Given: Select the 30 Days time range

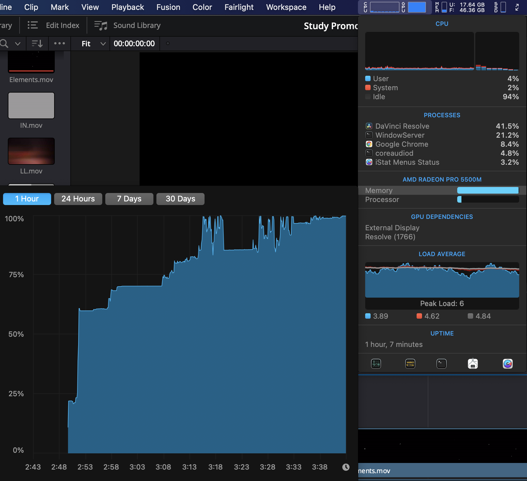Looking at the screenshot, I should 180,199.
